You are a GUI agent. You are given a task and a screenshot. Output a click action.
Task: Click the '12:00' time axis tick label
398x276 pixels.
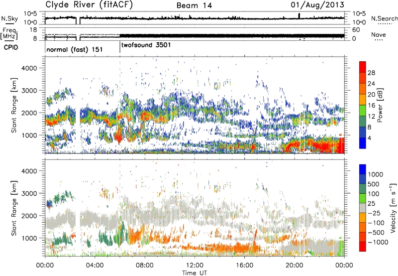[x=195, y=266]
